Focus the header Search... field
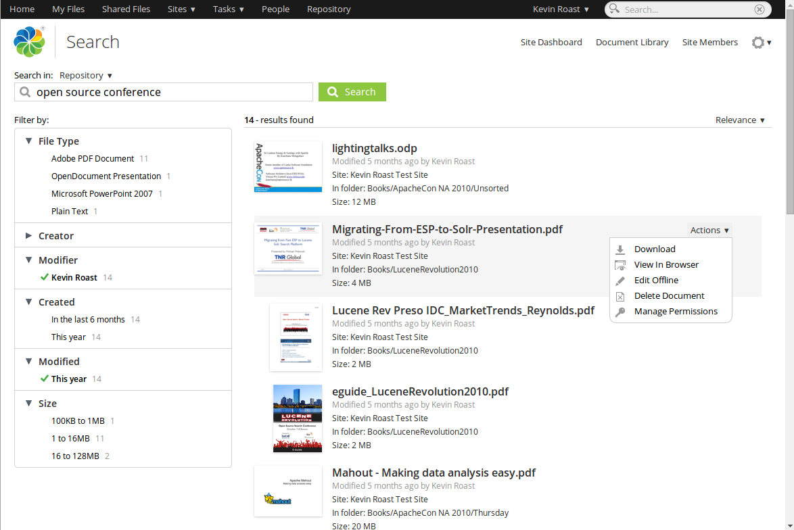Viewport: 794px width, 530px height. click(x=688, y=9)
